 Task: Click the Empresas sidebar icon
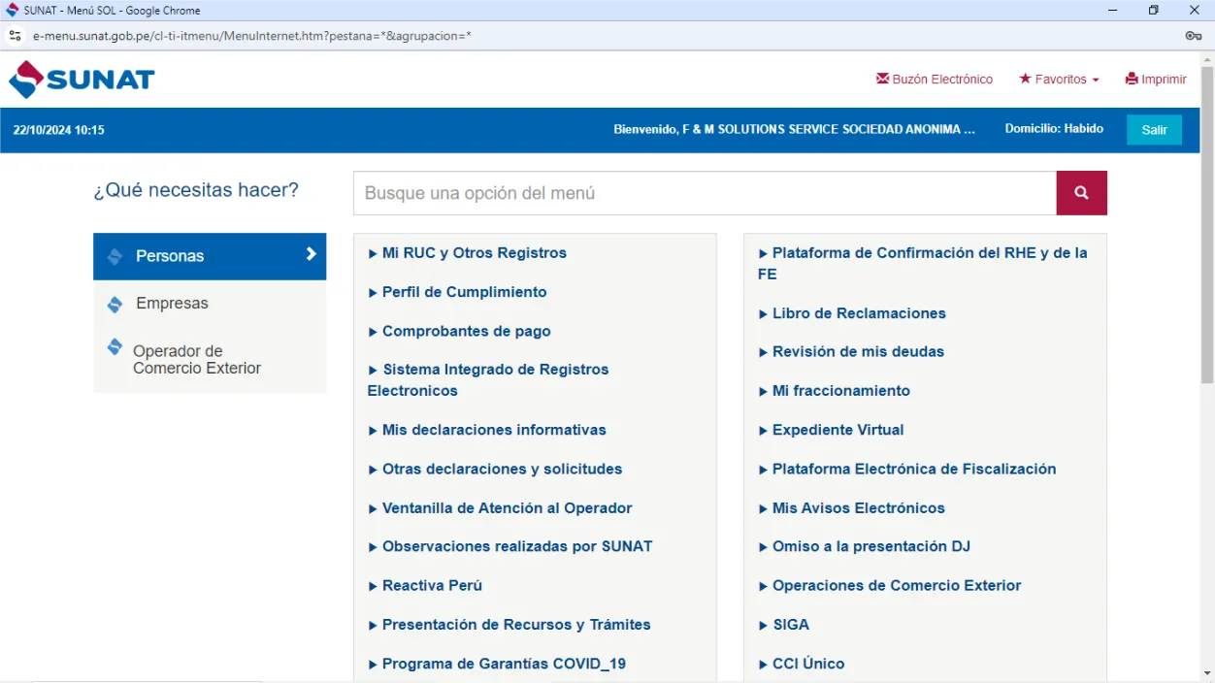[115, 303]
